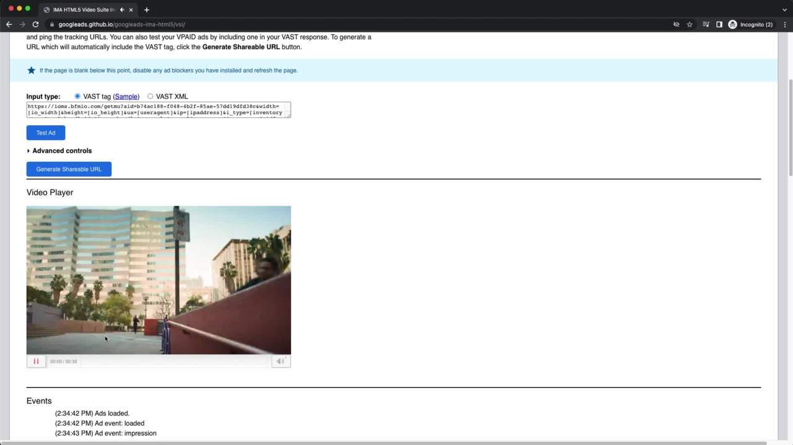Open the tab search chevron
The image size is (793, 445).
pos(784,10)
